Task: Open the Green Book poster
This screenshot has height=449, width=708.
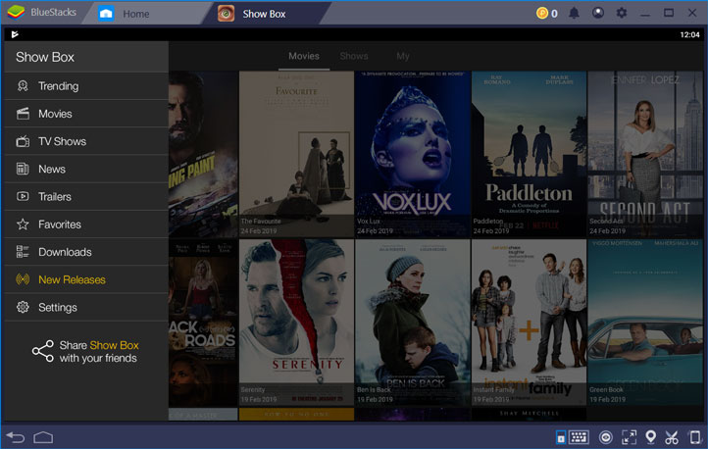Action: pos(645,323)
